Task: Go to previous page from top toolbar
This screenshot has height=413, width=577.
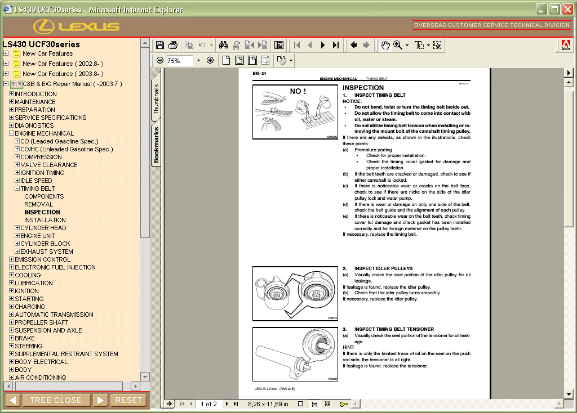Action: coord(310,45)
